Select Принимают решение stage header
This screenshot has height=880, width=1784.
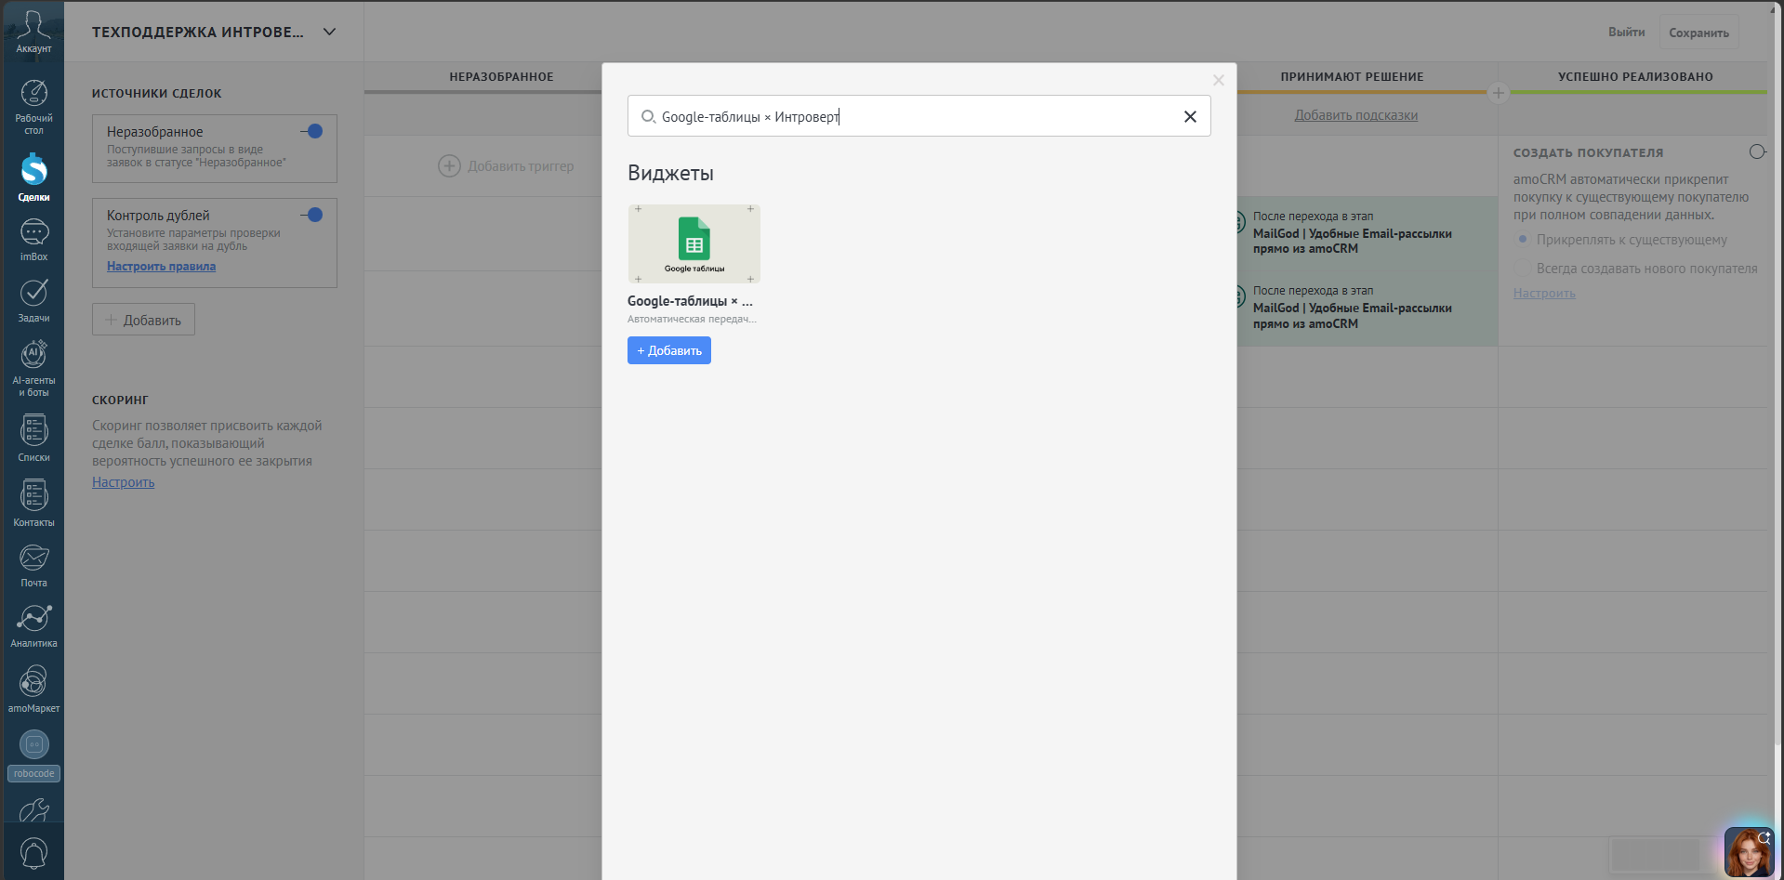(x=1352, y=77)
